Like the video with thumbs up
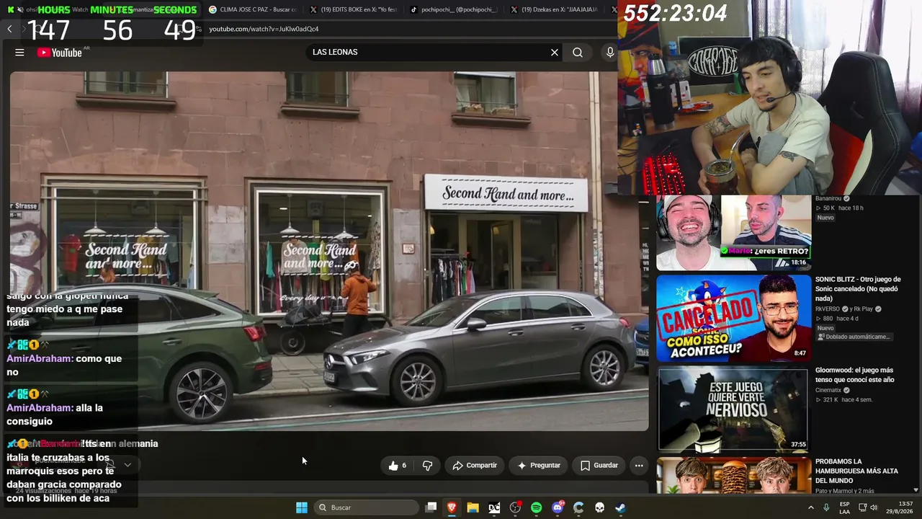The image size is (922, 519). click(x=398, y=466)
